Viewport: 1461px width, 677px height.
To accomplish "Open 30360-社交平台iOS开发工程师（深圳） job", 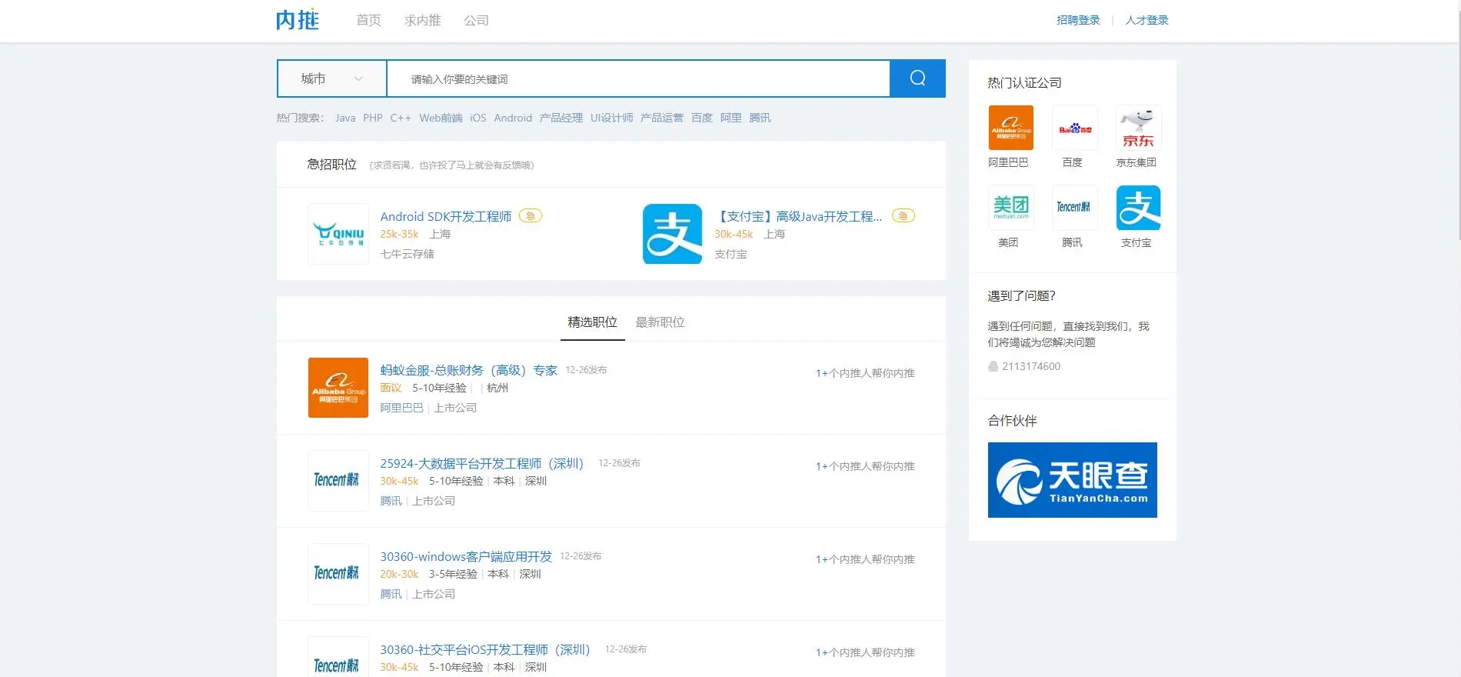I will coord(485,650).
